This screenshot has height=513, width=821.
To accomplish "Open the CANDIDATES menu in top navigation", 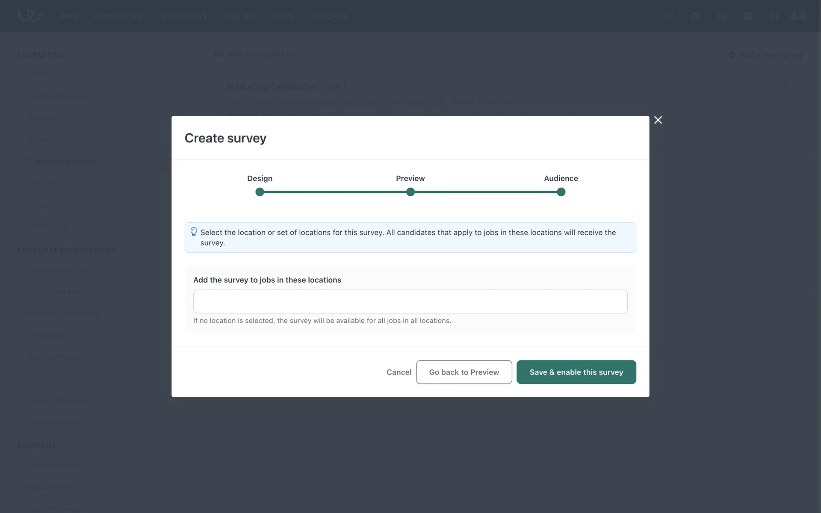I will click(118, 16).
